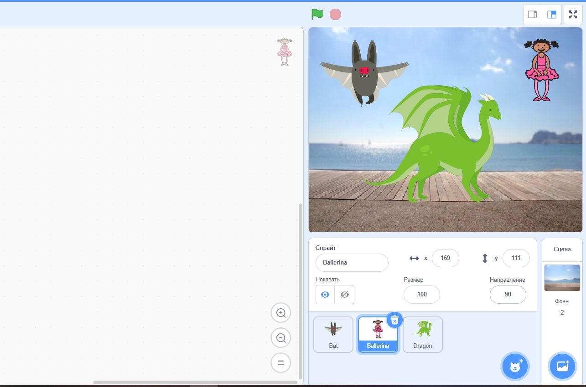Edit the sprite name field Ballerina

point(352,263)
